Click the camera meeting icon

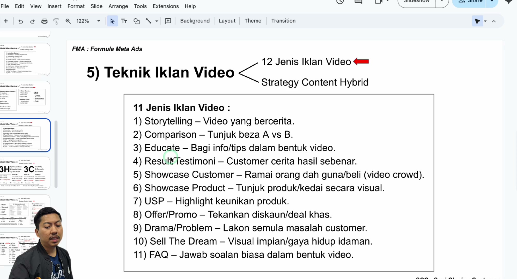click(x=379, y=2)
